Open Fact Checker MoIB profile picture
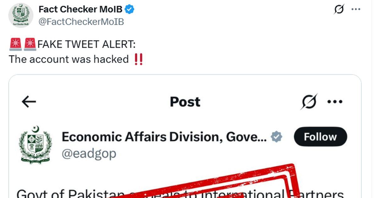Viewport: 377px width, 198px height. [21, 15]
